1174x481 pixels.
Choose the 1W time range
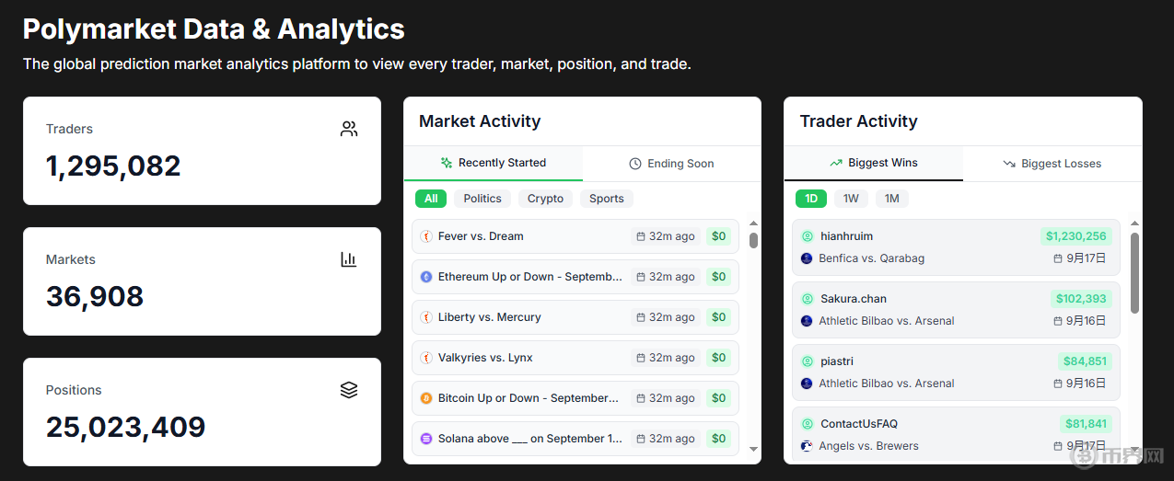[851, 199]
